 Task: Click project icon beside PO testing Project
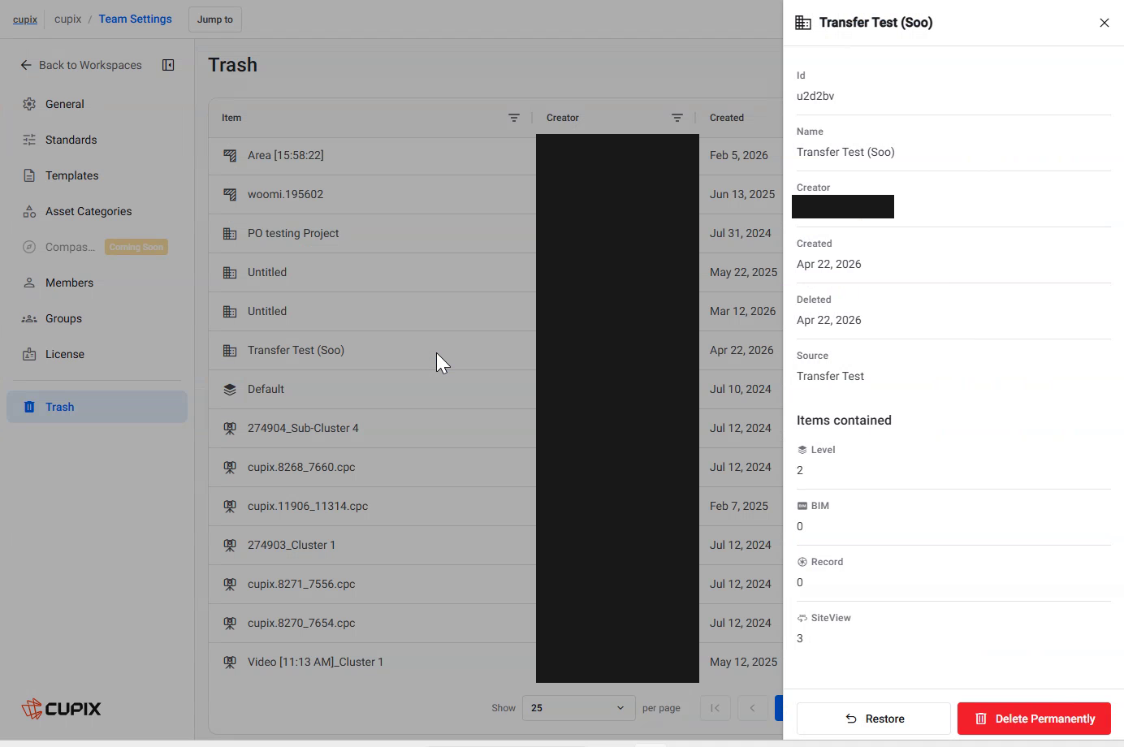(230, 233)
